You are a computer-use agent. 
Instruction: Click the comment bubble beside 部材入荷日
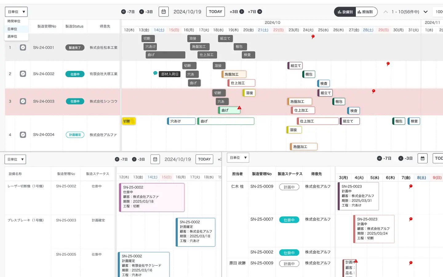pos(155,73)
